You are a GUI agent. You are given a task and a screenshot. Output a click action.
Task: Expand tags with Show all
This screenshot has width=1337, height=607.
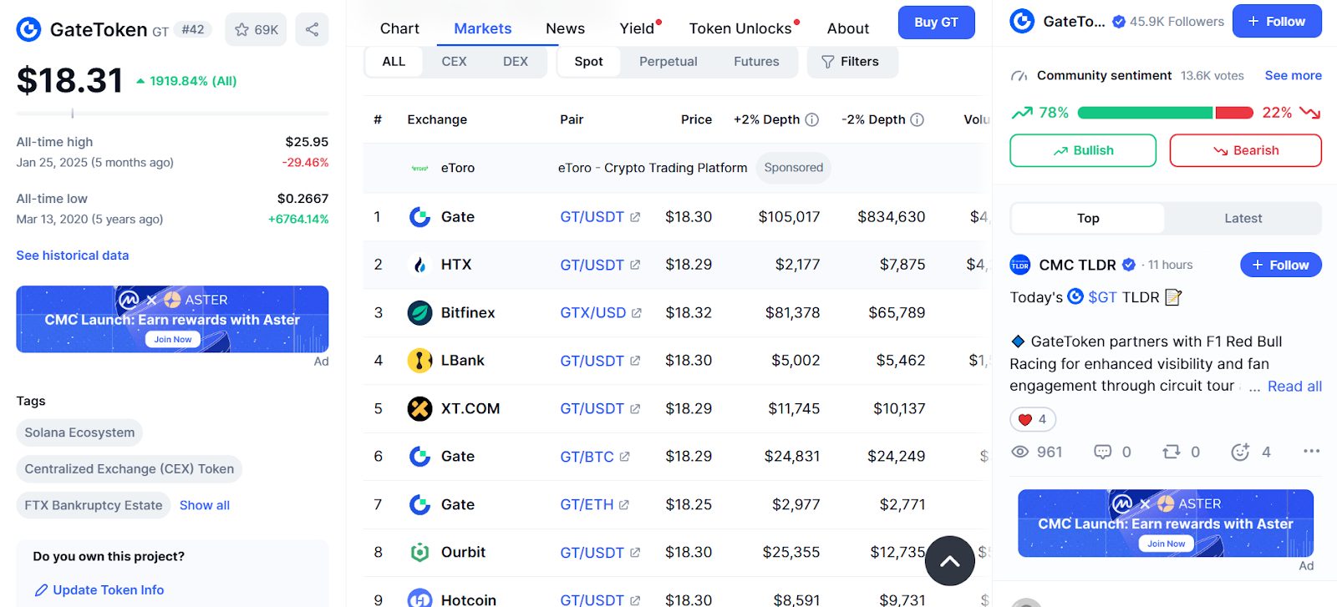(205, 505)
